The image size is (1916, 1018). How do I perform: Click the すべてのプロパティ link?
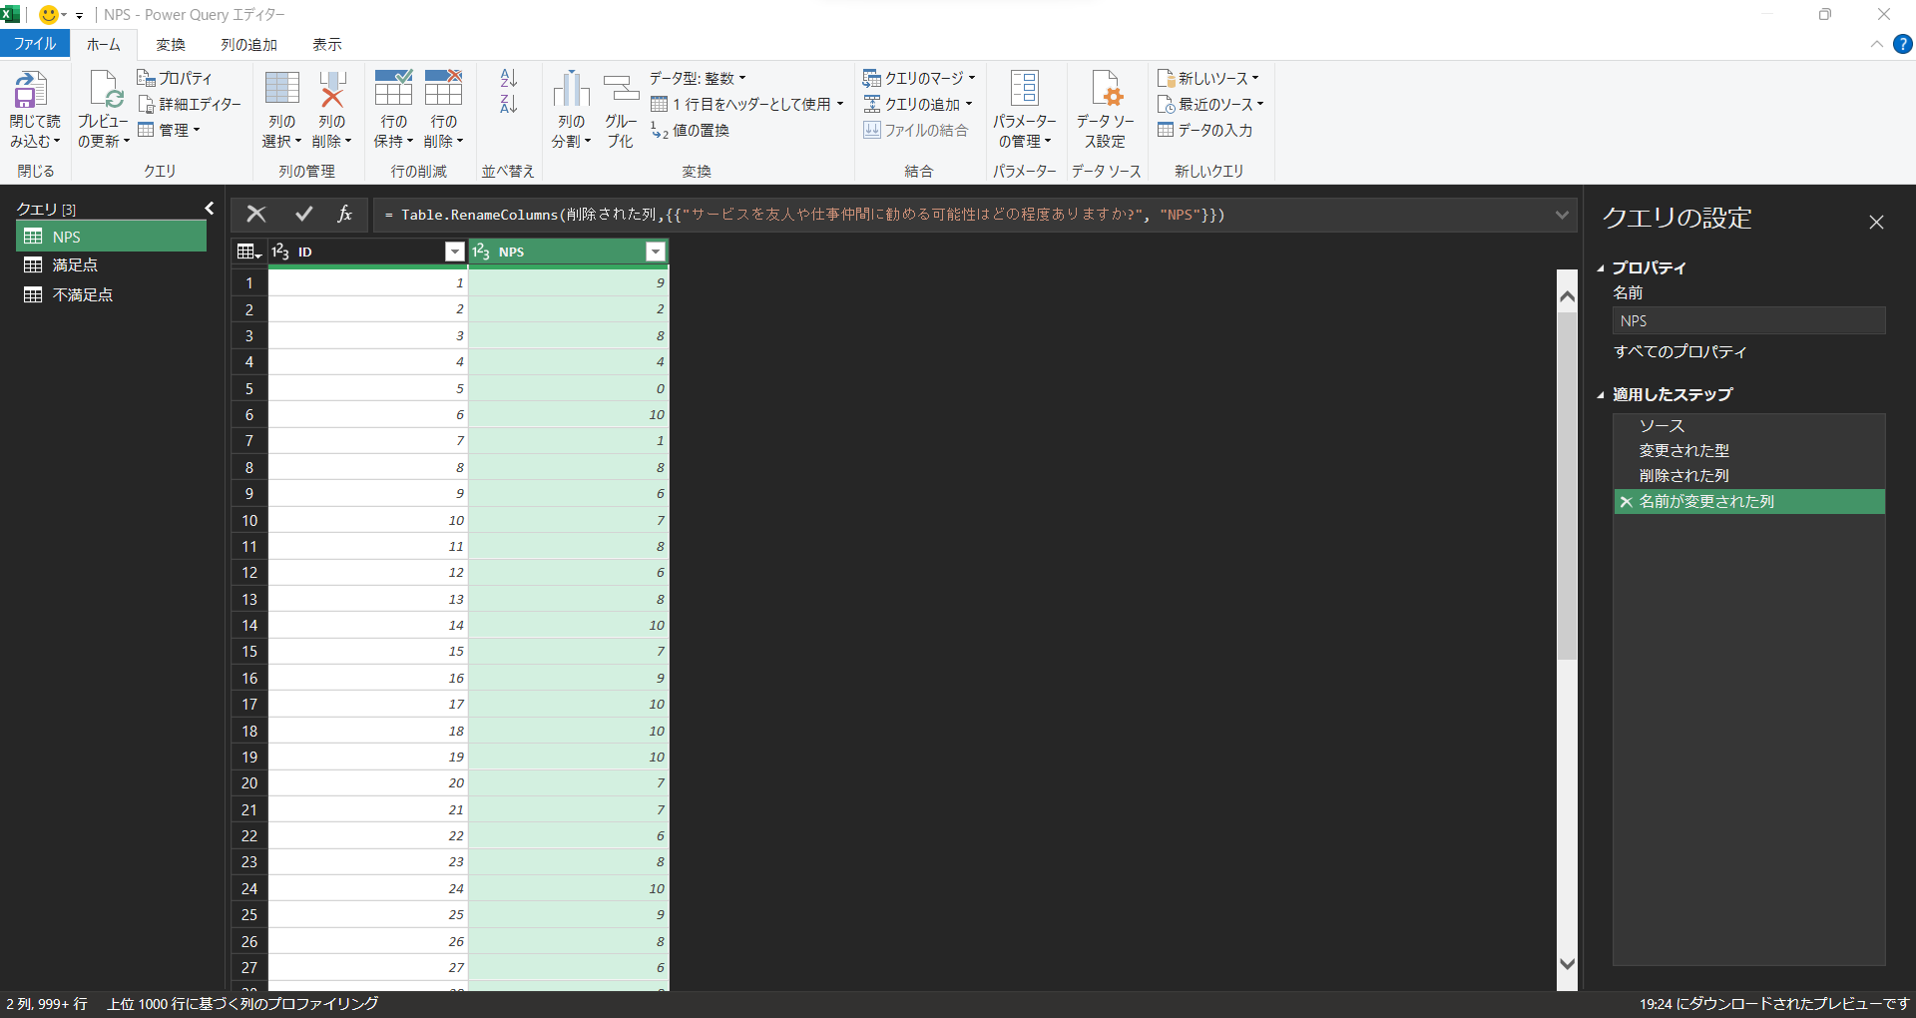coord(1680,351)
